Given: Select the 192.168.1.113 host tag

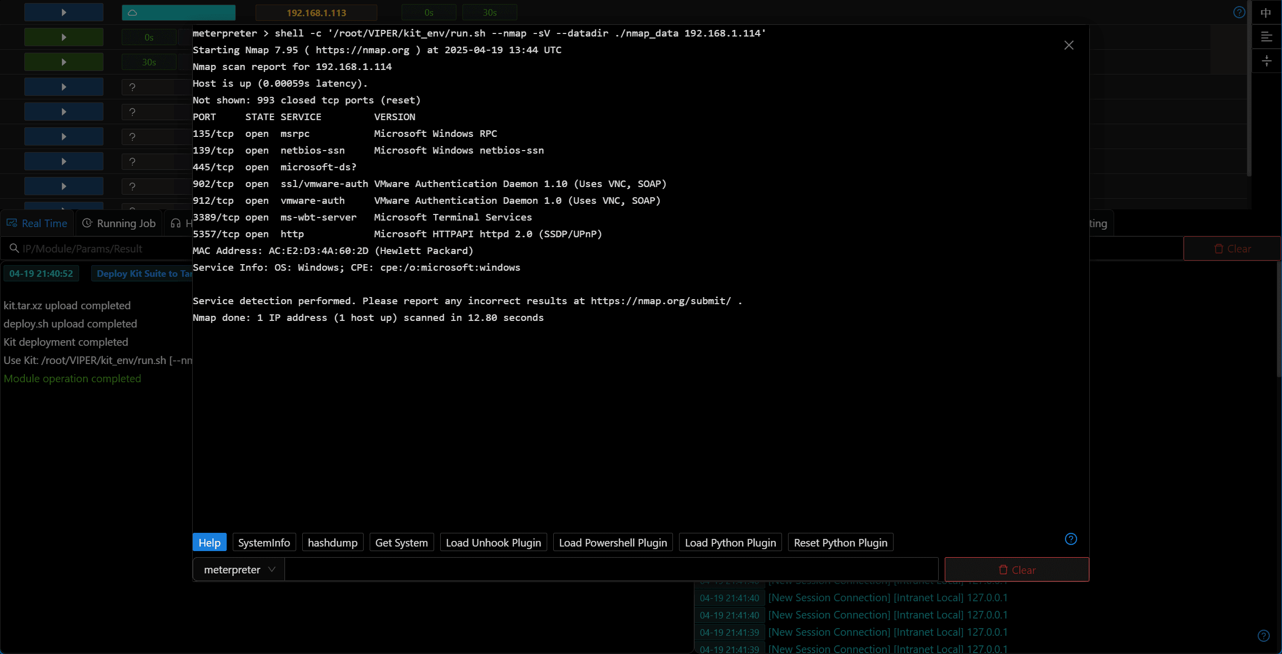Looking at the screenshot, I should [316, 13].
